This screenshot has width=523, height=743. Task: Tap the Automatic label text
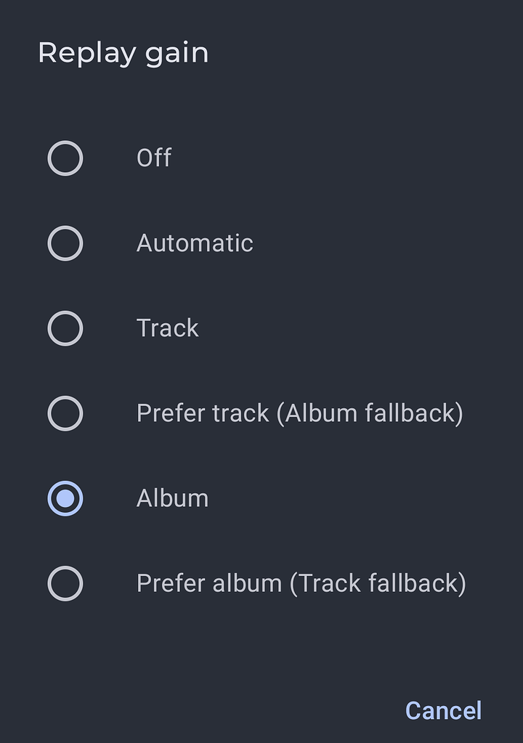[x=193, y=243]
